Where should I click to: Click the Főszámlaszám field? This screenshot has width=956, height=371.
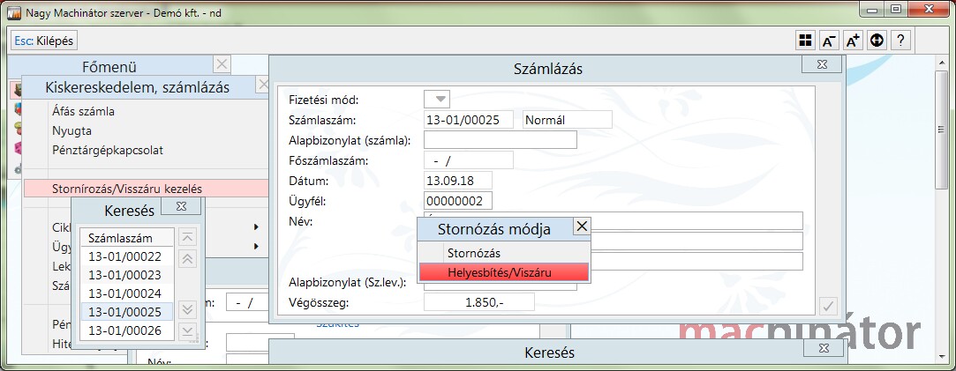coord(468,160)
